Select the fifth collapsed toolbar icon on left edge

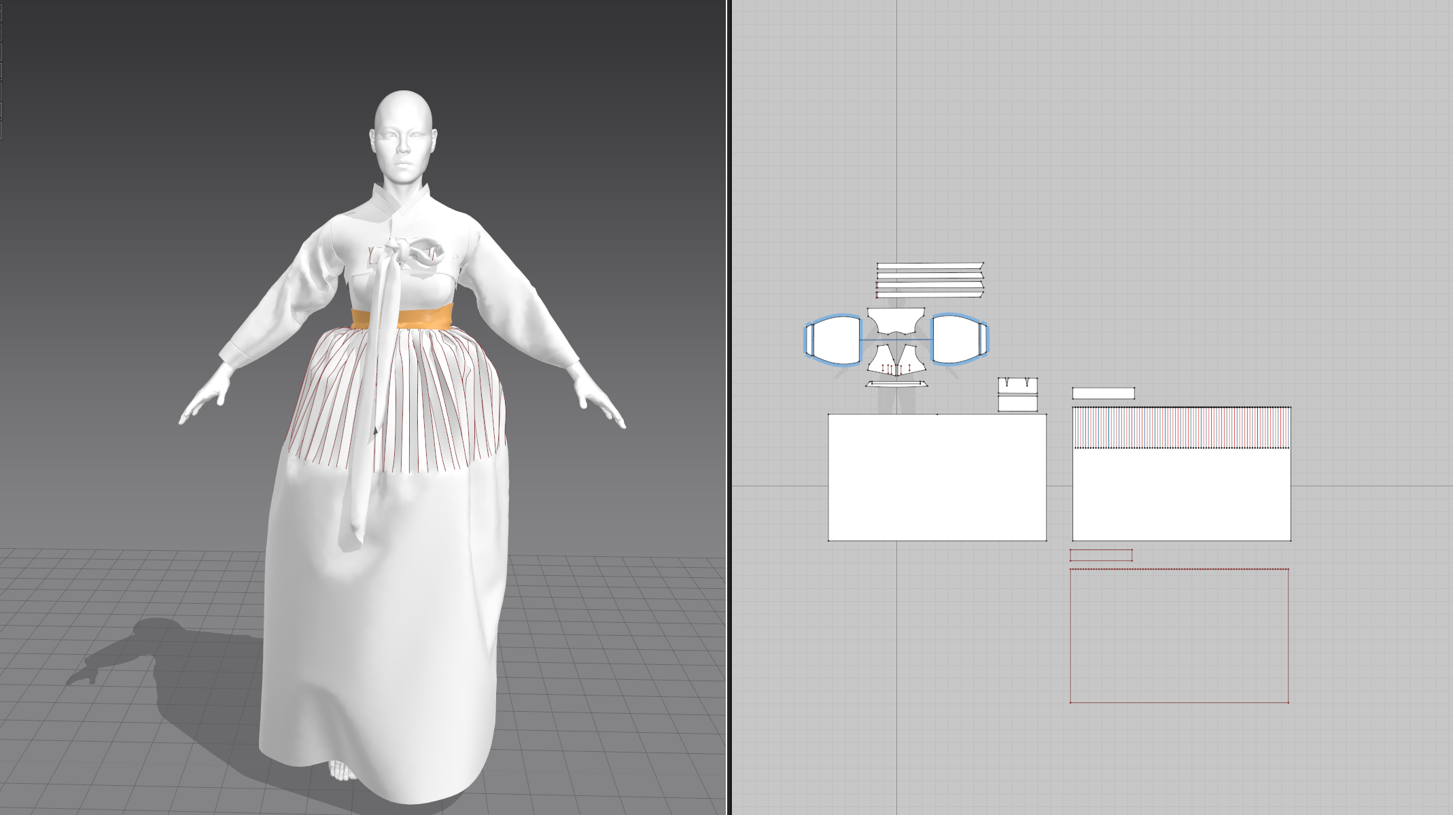tap(4, 90)
